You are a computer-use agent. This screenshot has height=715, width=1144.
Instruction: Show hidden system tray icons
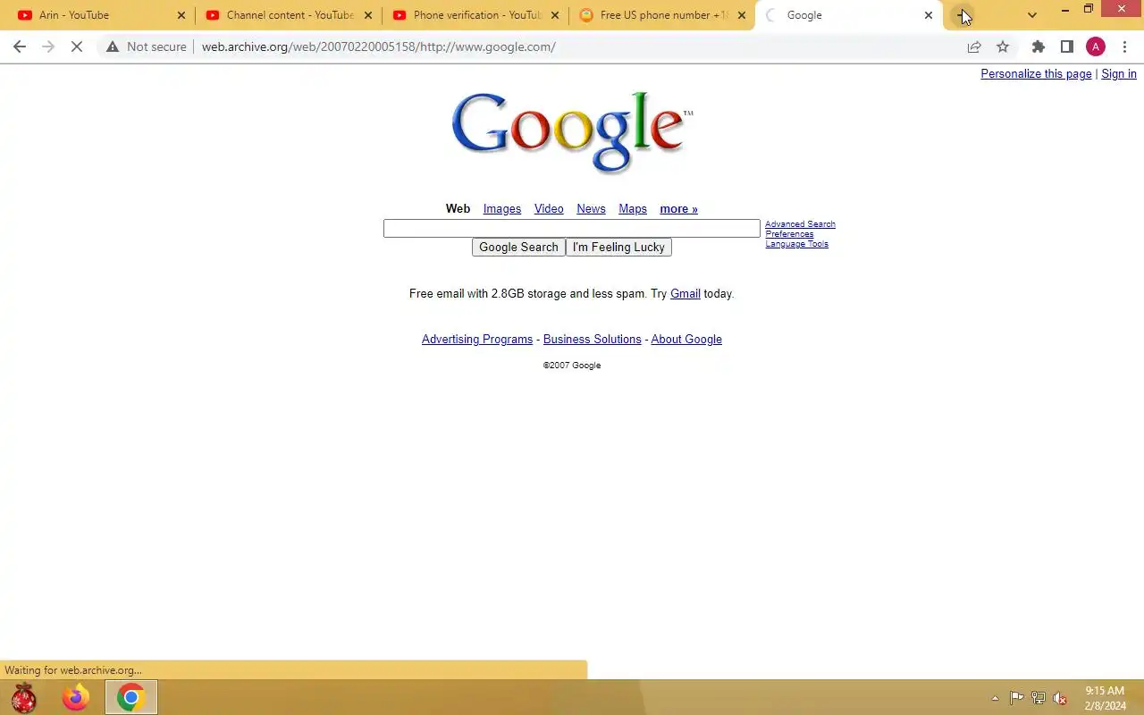[995, 698]
